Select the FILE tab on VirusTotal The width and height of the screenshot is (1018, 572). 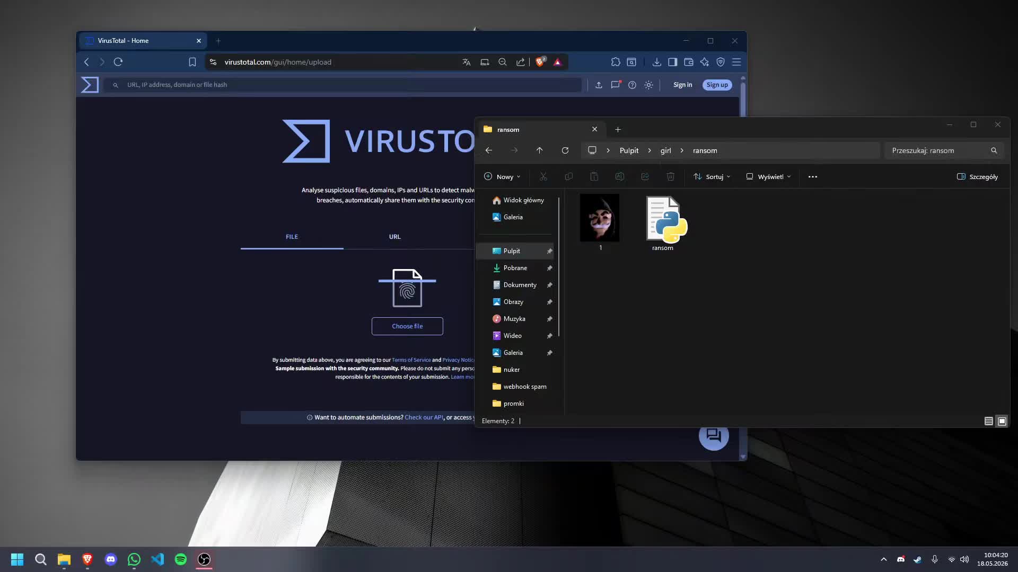coord(292,237)
